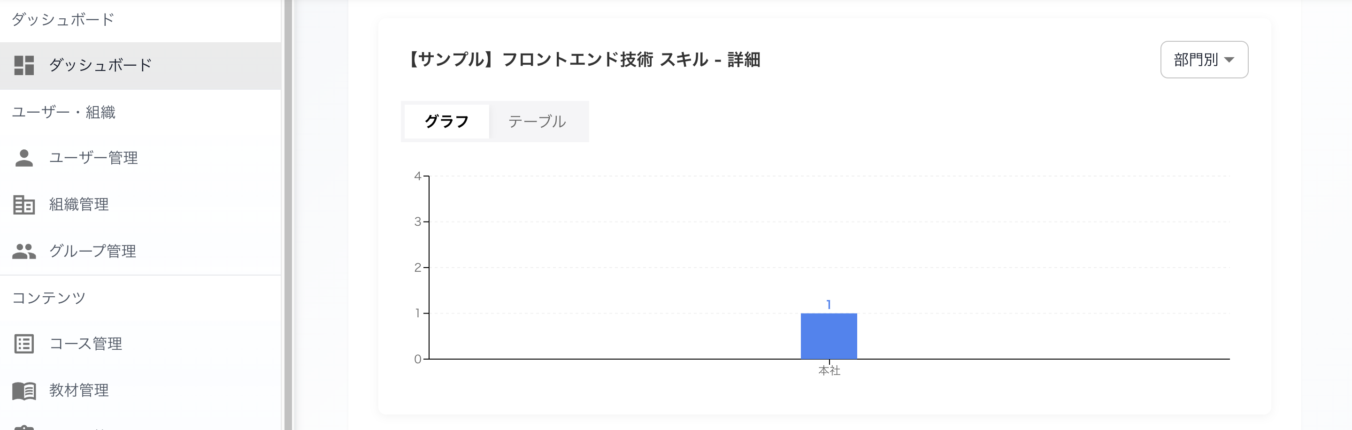Click the 教材管理 open book icon
The height and width of the screenshot is (430, 1352).
point(24,391)
